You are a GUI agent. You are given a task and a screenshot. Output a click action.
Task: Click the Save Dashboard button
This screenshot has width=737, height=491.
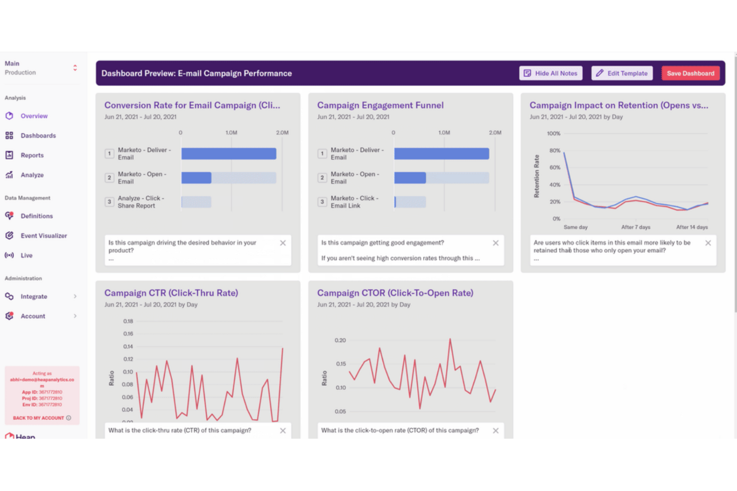click(x=690, y=73)
